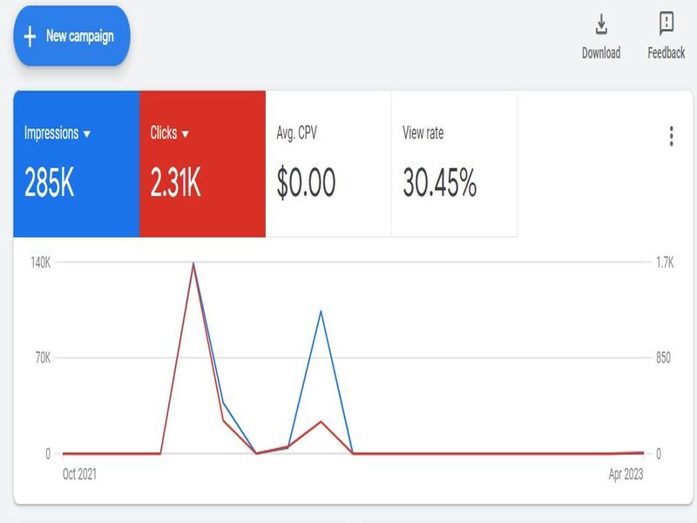Image resolution: width=697 pixels, height=523 pixels.
Task: Click the peak of the blue impressions line
Action: pos(193,261)
